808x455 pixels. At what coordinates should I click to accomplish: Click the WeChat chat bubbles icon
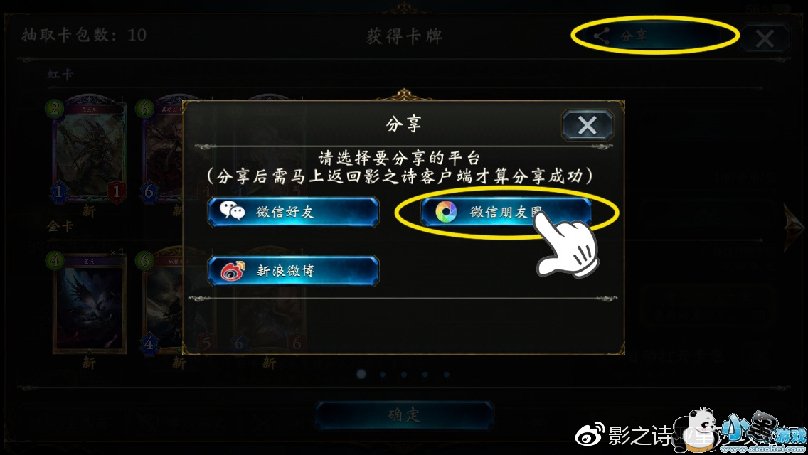pos(232,211)
